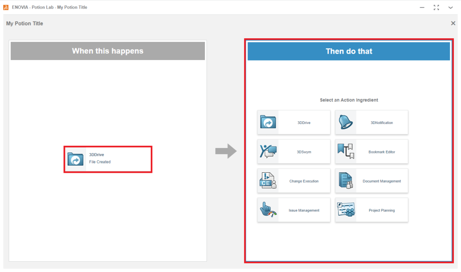Viewport: 461px width, 272px height.
Task: Choose the Change Execution icon
Action: point(268,181)
